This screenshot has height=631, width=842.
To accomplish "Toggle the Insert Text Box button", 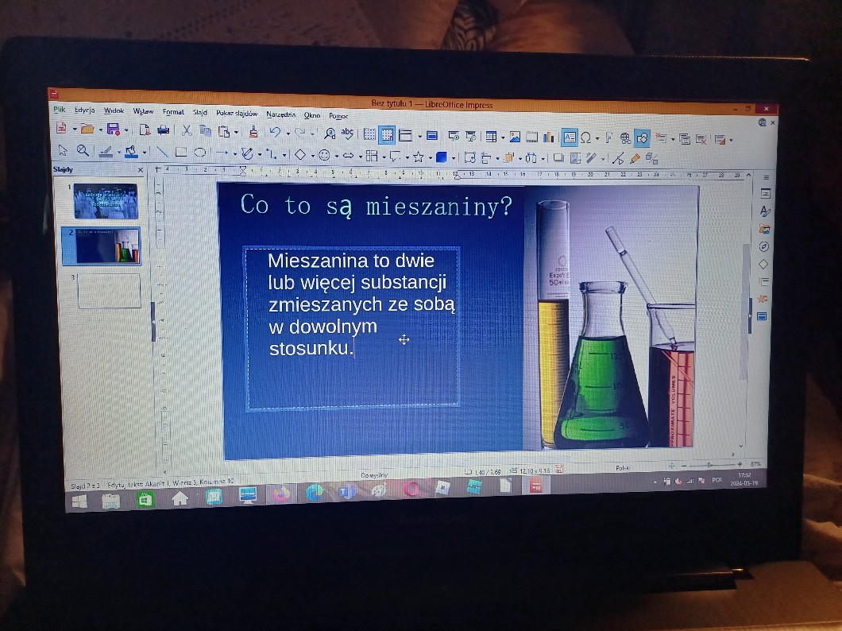I will tap(569, 137).
